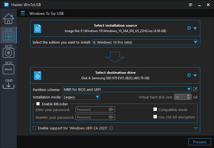Screen dimensions: 214x148
Task: Open the Installation mode dropdown
Action: tap(81, 97)
